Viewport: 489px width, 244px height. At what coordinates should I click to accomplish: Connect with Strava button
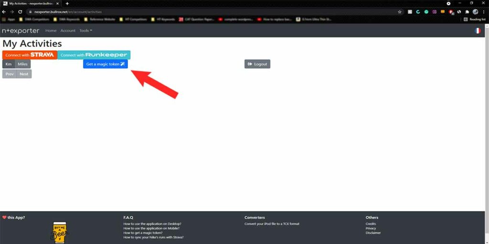coord(30,55)
